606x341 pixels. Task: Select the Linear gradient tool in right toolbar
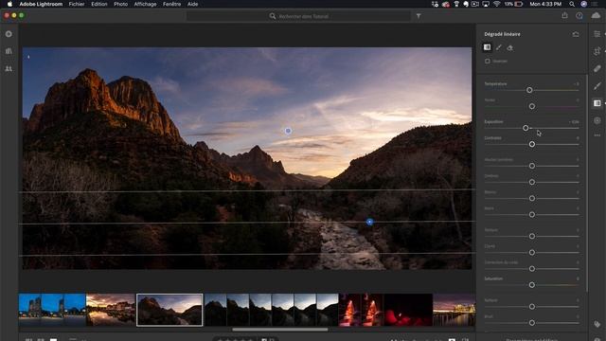597,103
